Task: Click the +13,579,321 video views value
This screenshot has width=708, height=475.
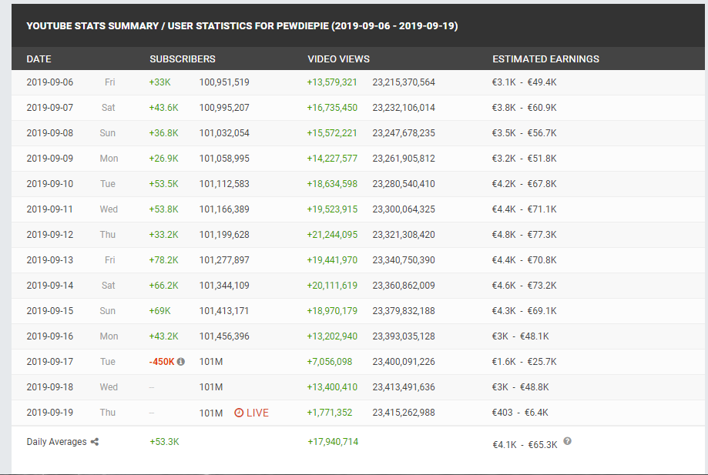Action: click(332, 82)
